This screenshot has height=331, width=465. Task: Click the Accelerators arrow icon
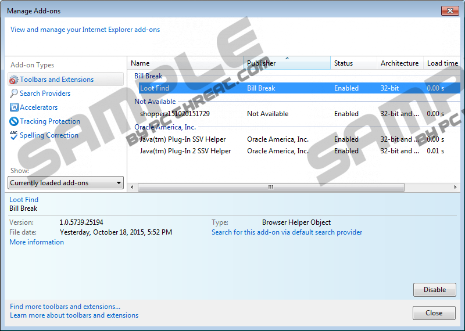(x=14, y=107)
